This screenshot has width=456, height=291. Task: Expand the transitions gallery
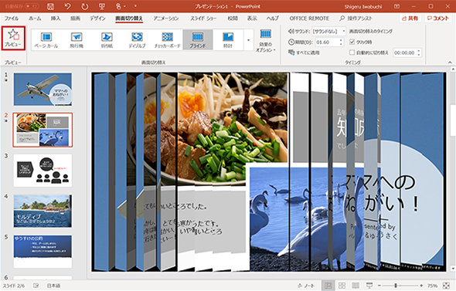[248, 40]
